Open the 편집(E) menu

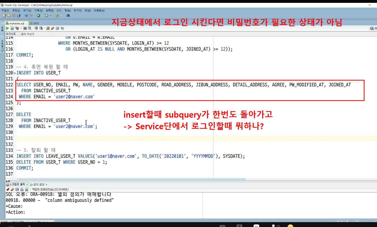[x=16, y=10]
